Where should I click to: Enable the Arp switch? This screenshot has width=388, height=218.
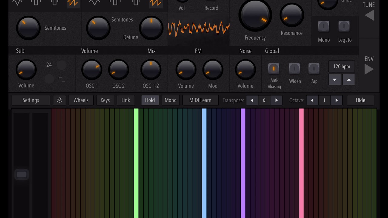tap(314, 69)
